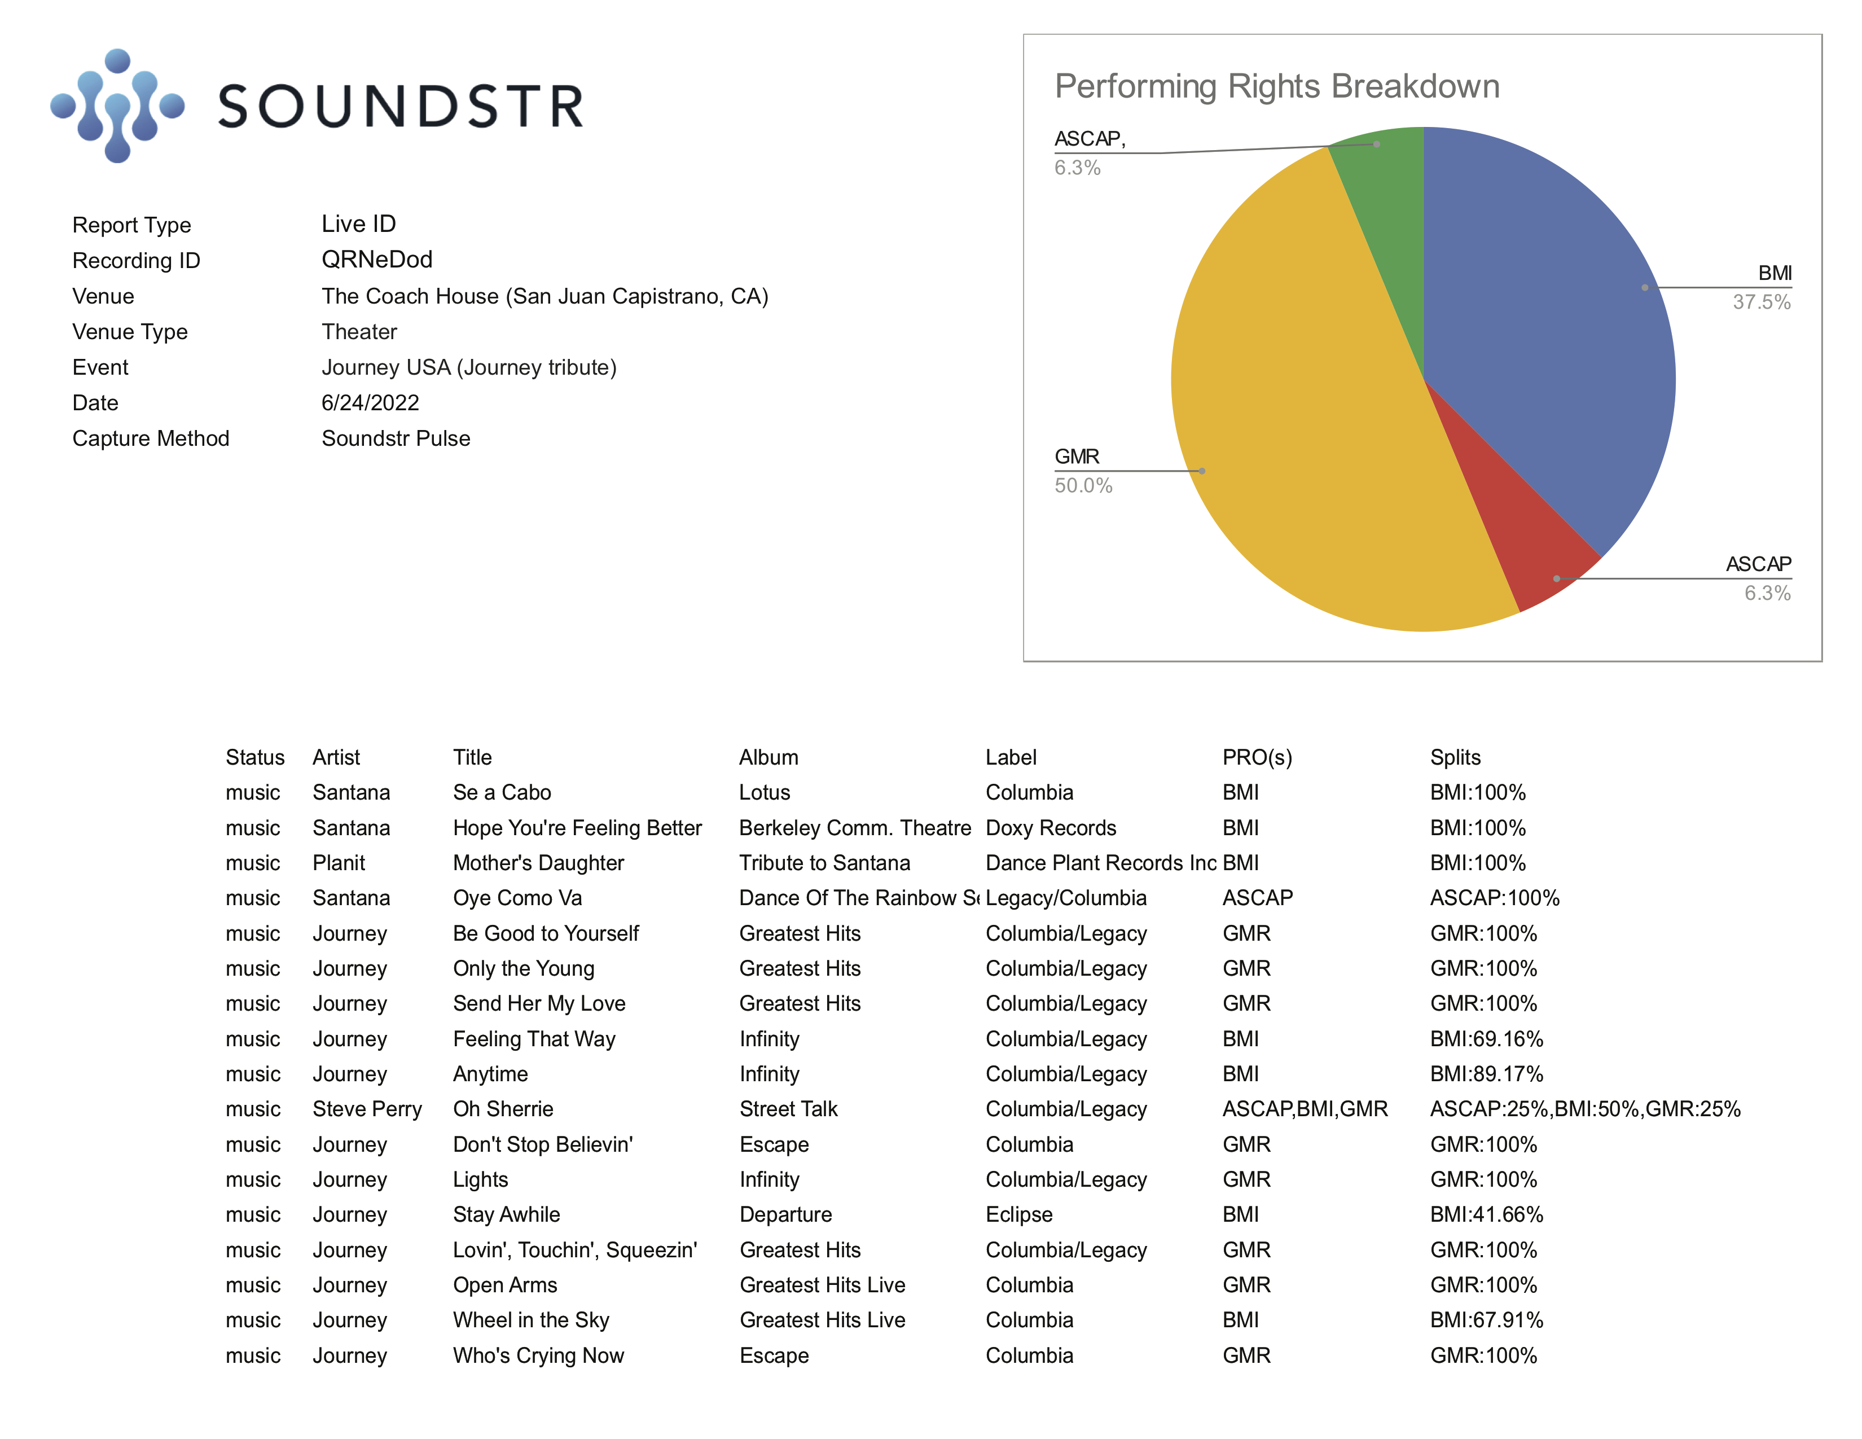Viewport: 1862px width, 1439px height.
Task: Click the Label column header
Action: 1011,757
